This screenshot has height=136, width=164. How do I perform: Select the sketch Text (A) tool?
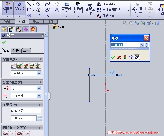click(57, 10)
